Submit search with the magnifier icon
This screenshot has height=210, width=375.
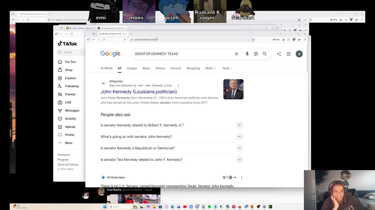tap(265, 54)
